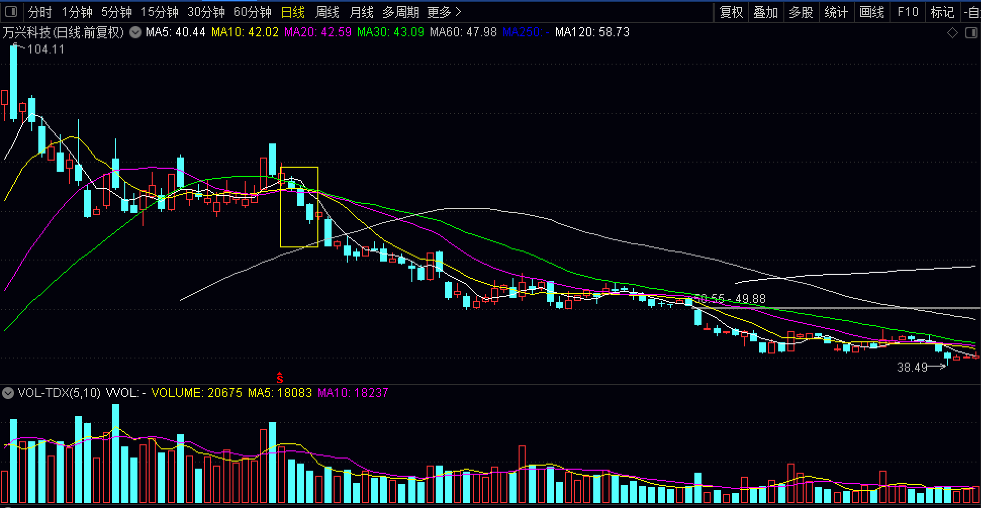Switch to the 分时 tab
981x508 pixels.
[40, 12]
